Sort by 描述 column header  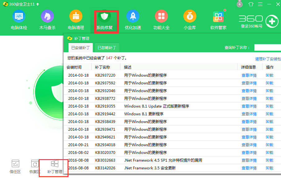(x=128, y=67)
